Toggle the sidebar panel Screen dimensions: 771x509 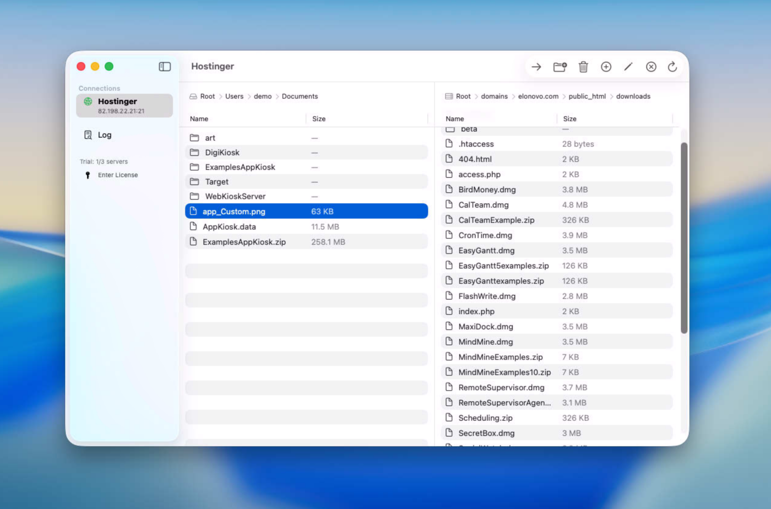tap(165, 67)
